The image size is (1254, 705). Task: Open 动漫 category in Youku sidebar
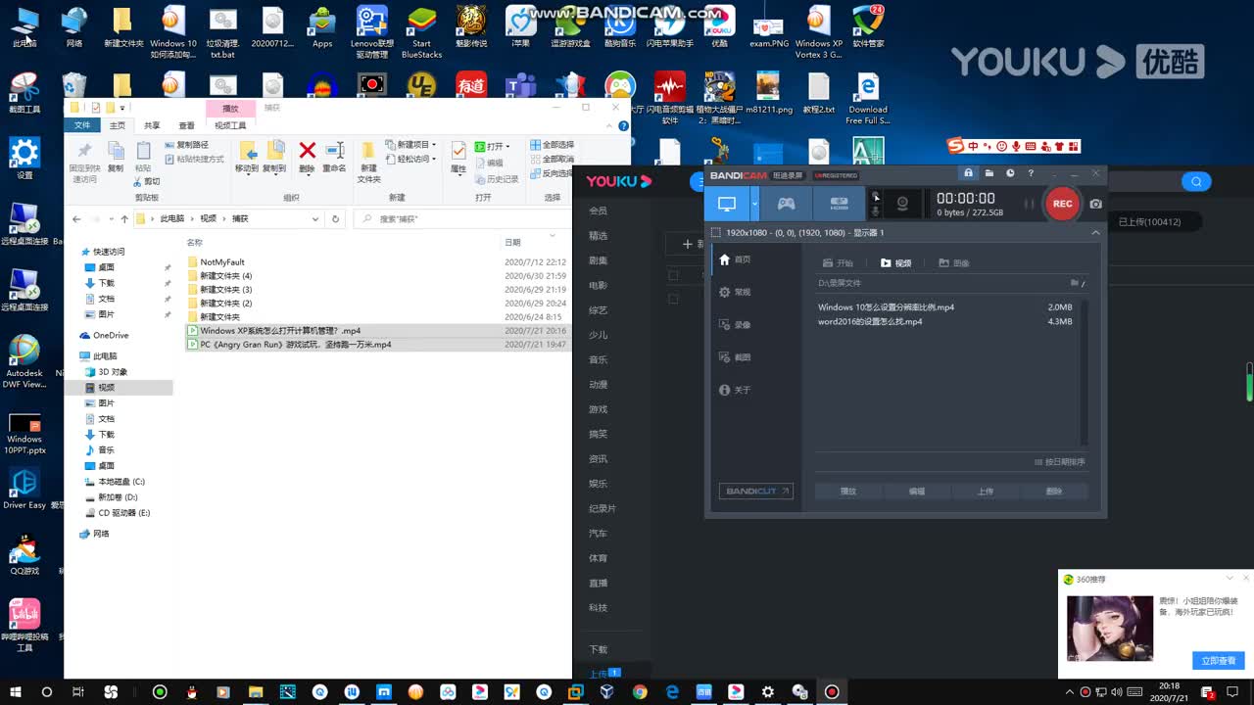(598, 385)
